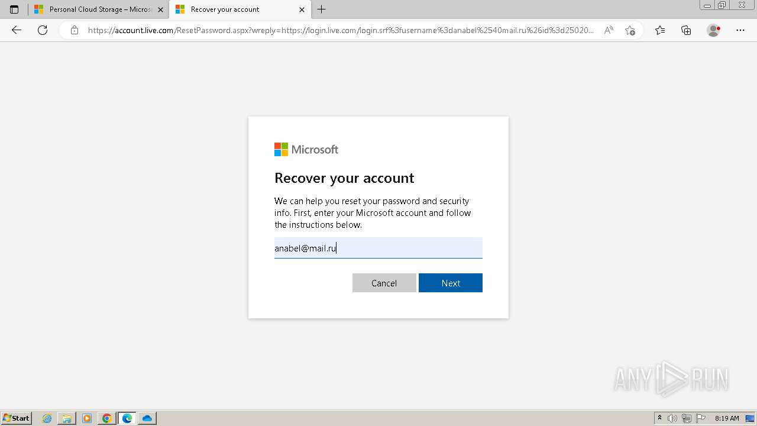Open network status tray icon

[x=687, y=418]
